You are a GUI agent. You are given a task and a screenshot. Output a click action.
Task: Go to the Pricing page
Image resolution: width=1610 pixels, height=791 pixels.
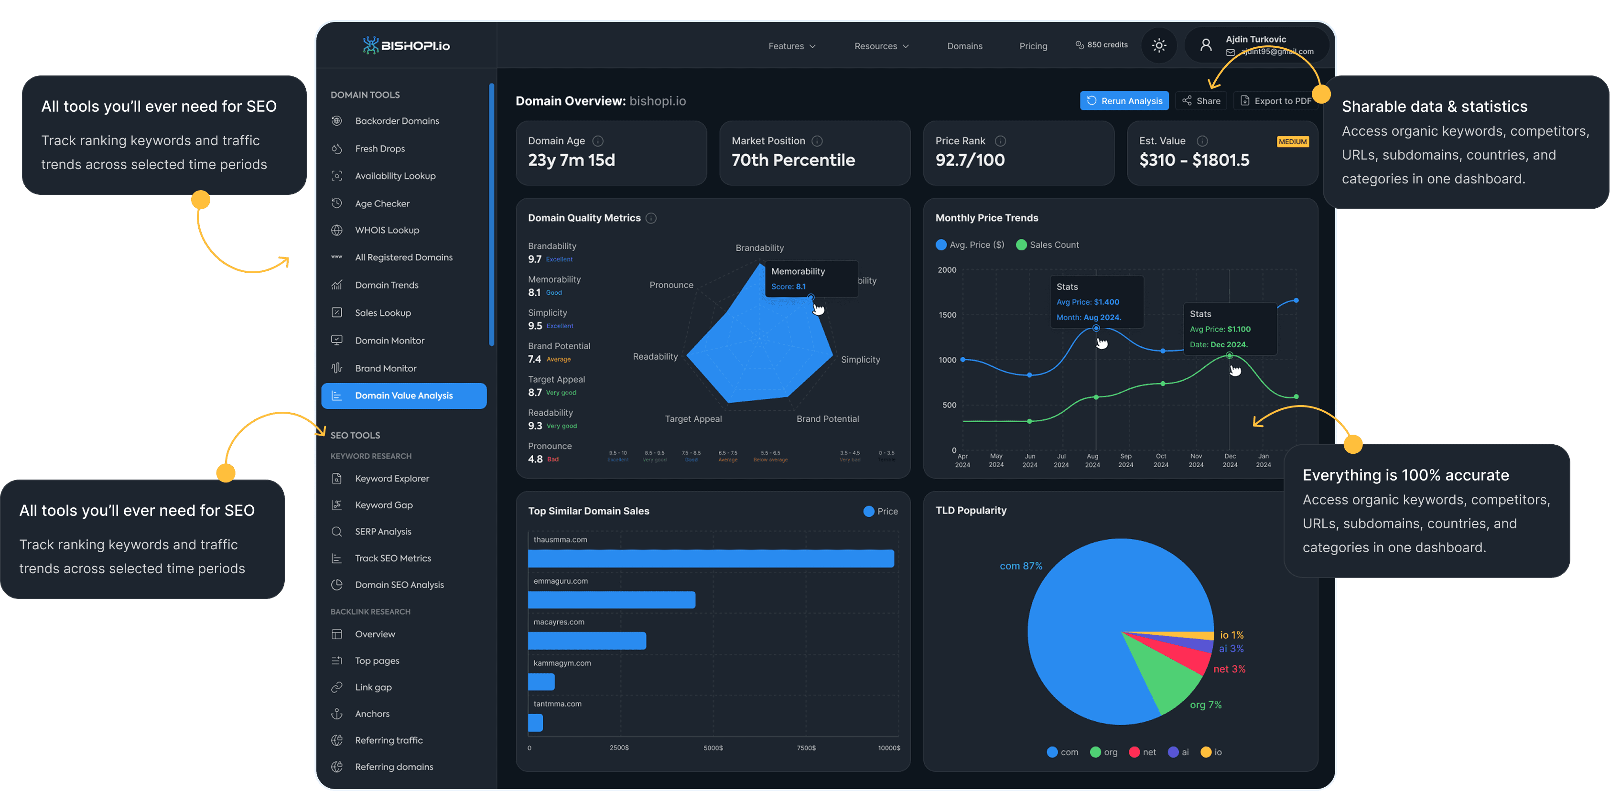[x=1033, y=45]
